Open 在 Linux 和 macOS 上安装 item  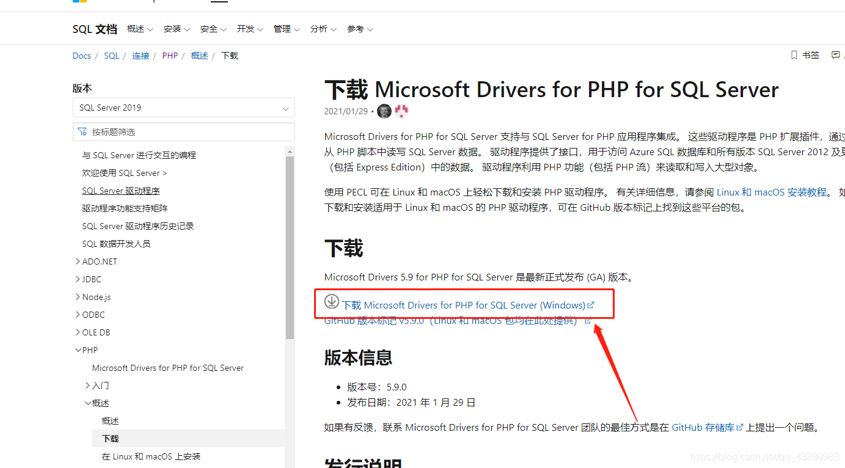point(151,456)
